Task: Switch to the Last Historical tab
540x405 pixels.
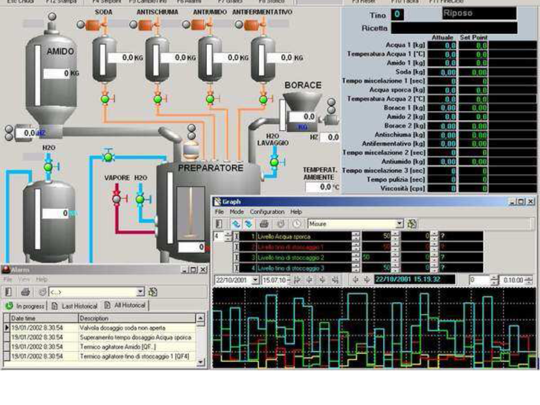Action: [74, 306]
